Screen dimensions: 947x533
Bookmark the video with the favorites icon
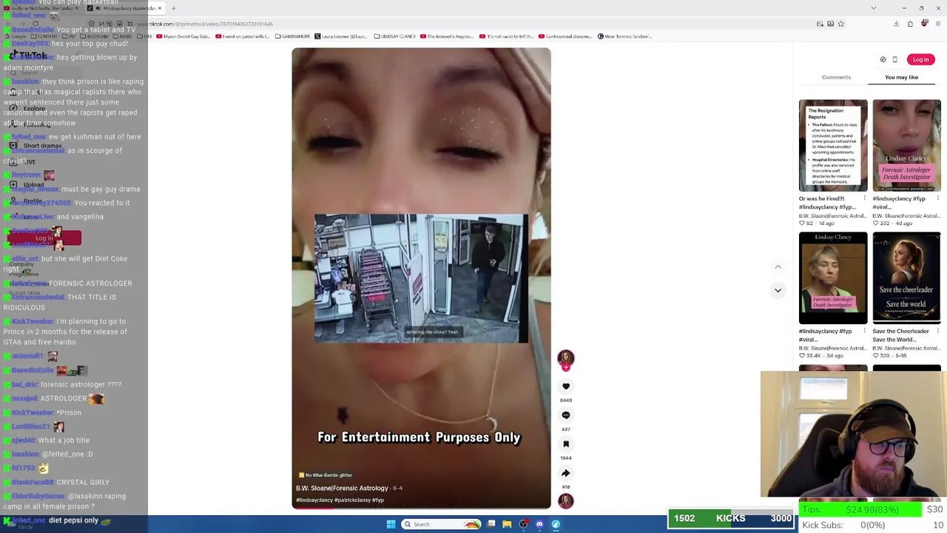click(x=566, y=444)
